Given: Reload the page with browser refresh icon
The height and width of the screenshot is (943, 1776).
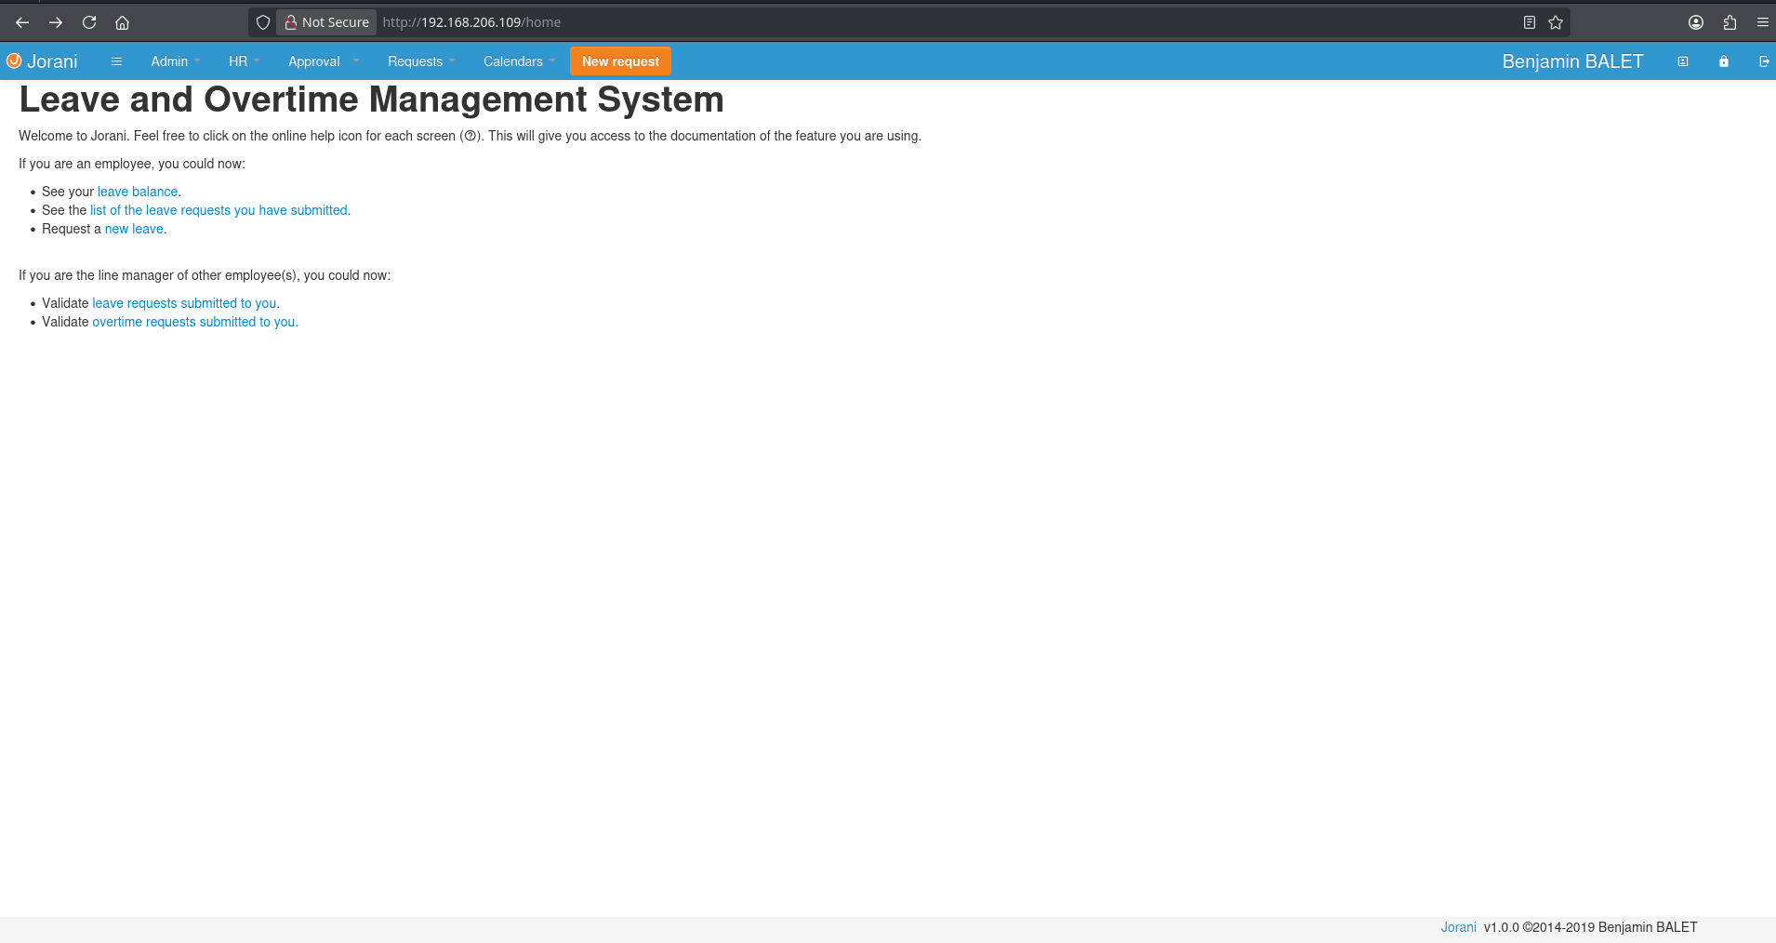Looking at the screenshot, I should 89,22.
